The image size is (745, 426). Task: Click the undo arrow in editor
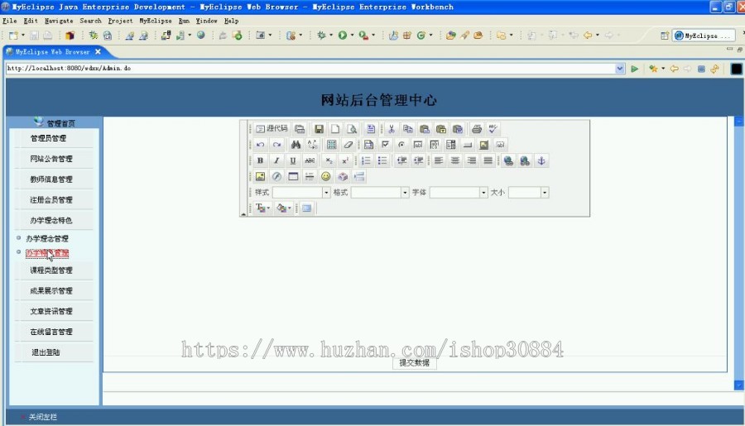pyautogui.click(x=261, y=145)
